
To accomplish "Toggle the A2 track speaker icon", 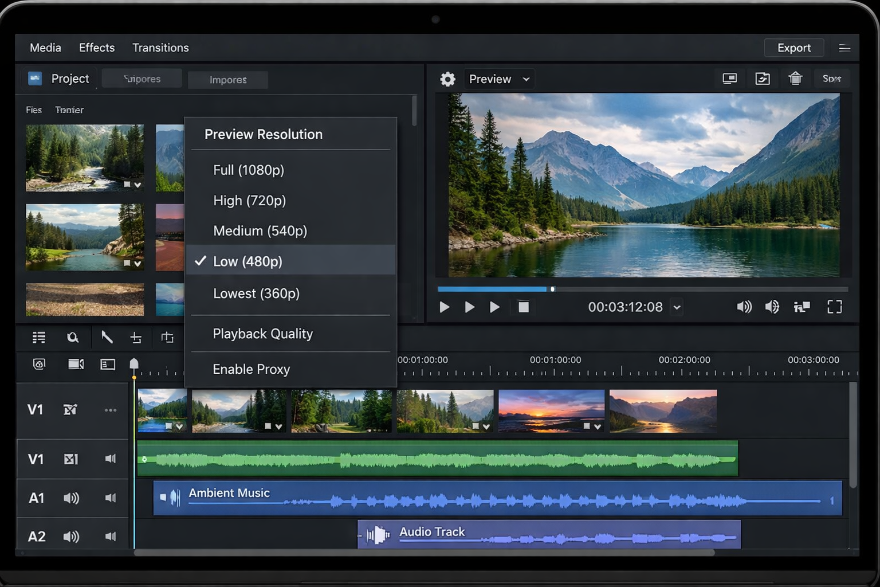I will pos(71,537).
